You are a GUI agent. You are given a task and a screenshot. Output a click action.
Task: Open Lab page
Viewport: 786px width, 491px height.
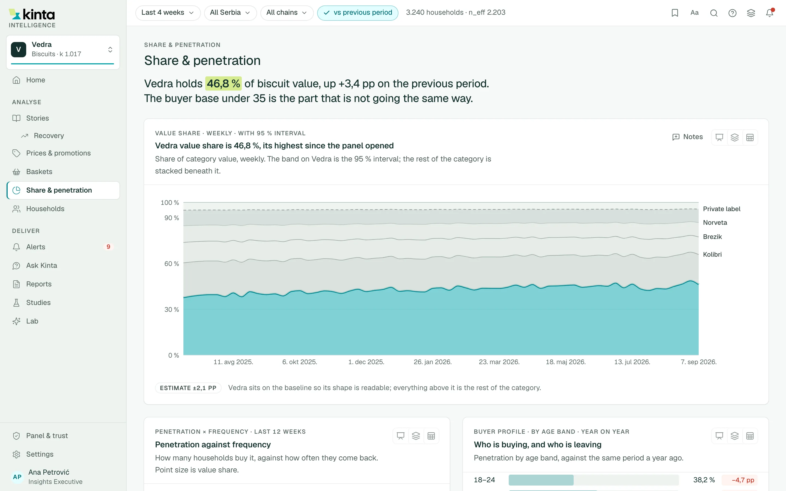coord(63,321)
